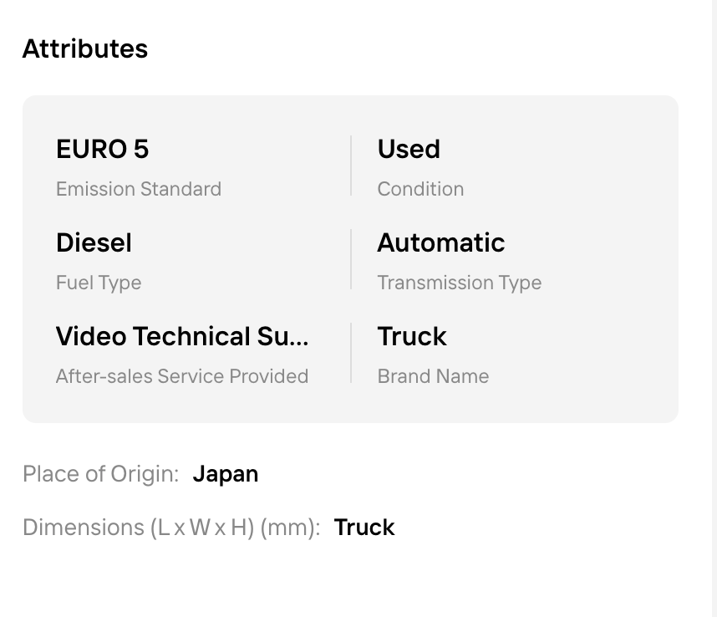The image size is (717, 617).
Task: Click the After-sales Service Provided label
Action: 182,376
